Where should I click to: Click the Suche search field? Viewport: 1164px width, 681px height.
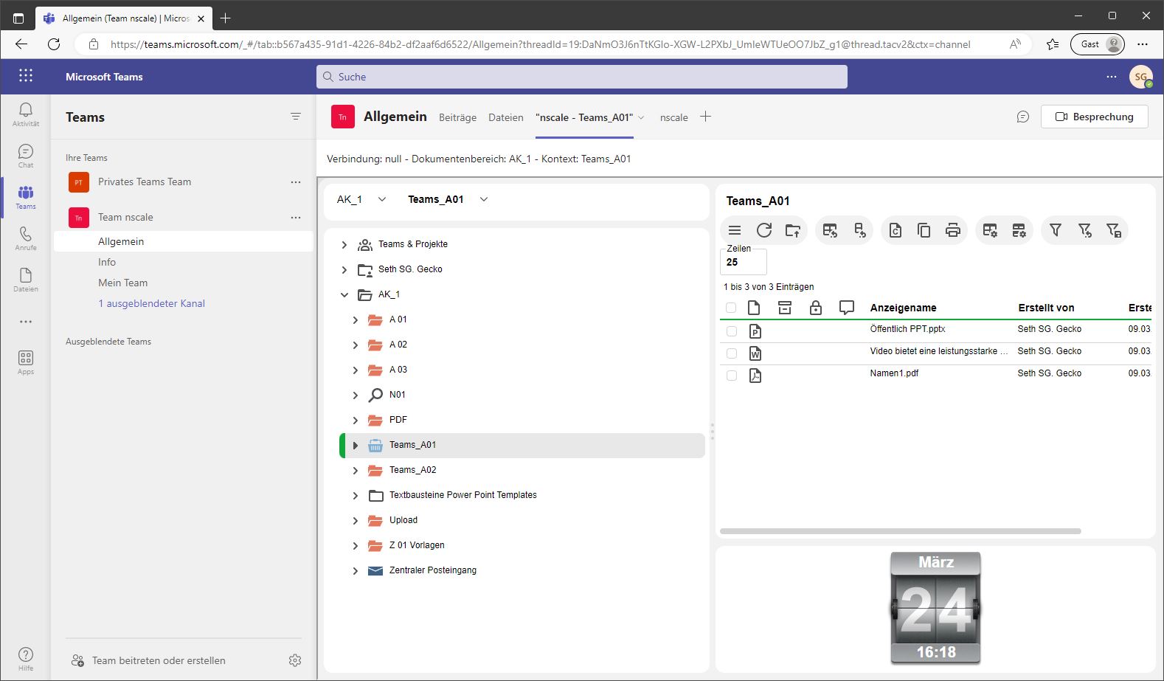[x=581, y=77]
